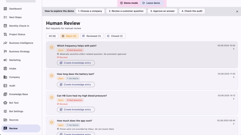The width and height of the screenshot is (241, 135).
Task: Click Open badge on battery question
Action: point(61,78)
